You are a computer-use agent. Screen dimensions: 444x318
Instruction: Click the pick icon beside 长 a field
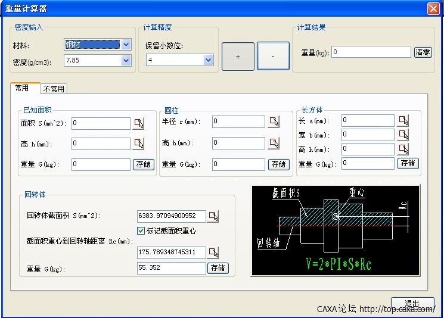[x=403, y=120]
